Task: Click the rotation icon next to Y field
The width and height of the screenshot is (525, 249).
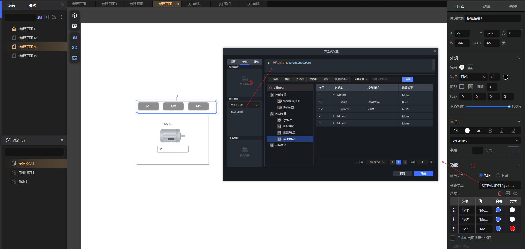Action: point(504,33)
